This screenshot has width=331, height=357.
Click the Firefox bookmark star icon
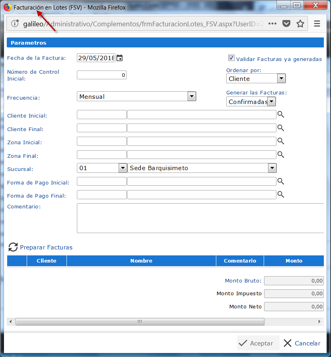click(300, 24)
